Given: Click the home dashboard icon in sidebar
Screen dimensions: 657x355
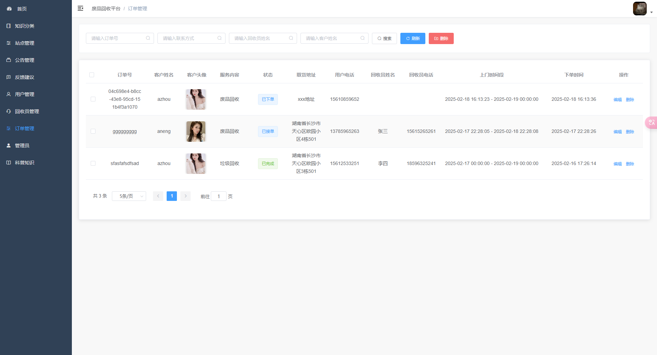Looking at the screenshot, I should pos(9,9).
